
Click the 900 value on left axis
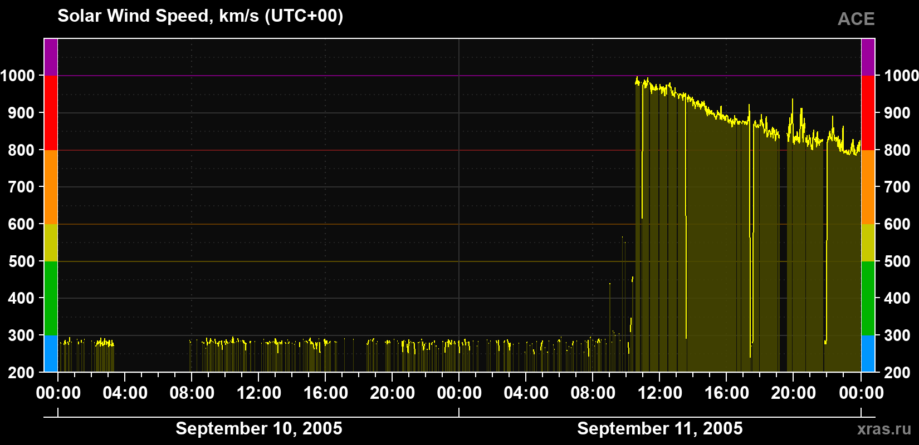click(22, 113)
